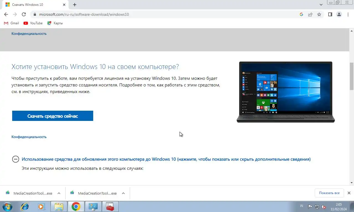Open the Chrome side panel
The image size is (354, 212).
coord(330,14)
